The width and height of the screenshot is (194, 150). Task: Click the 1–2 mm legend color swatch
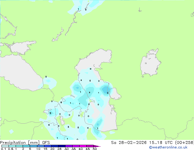(x=19, y=146)
